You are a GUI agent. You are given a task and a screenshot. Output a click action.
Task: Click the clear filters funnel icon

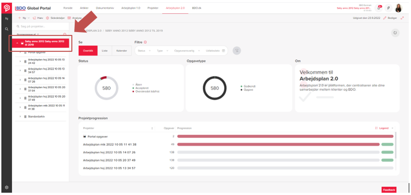pyautogui.click(x=237, y=51)
